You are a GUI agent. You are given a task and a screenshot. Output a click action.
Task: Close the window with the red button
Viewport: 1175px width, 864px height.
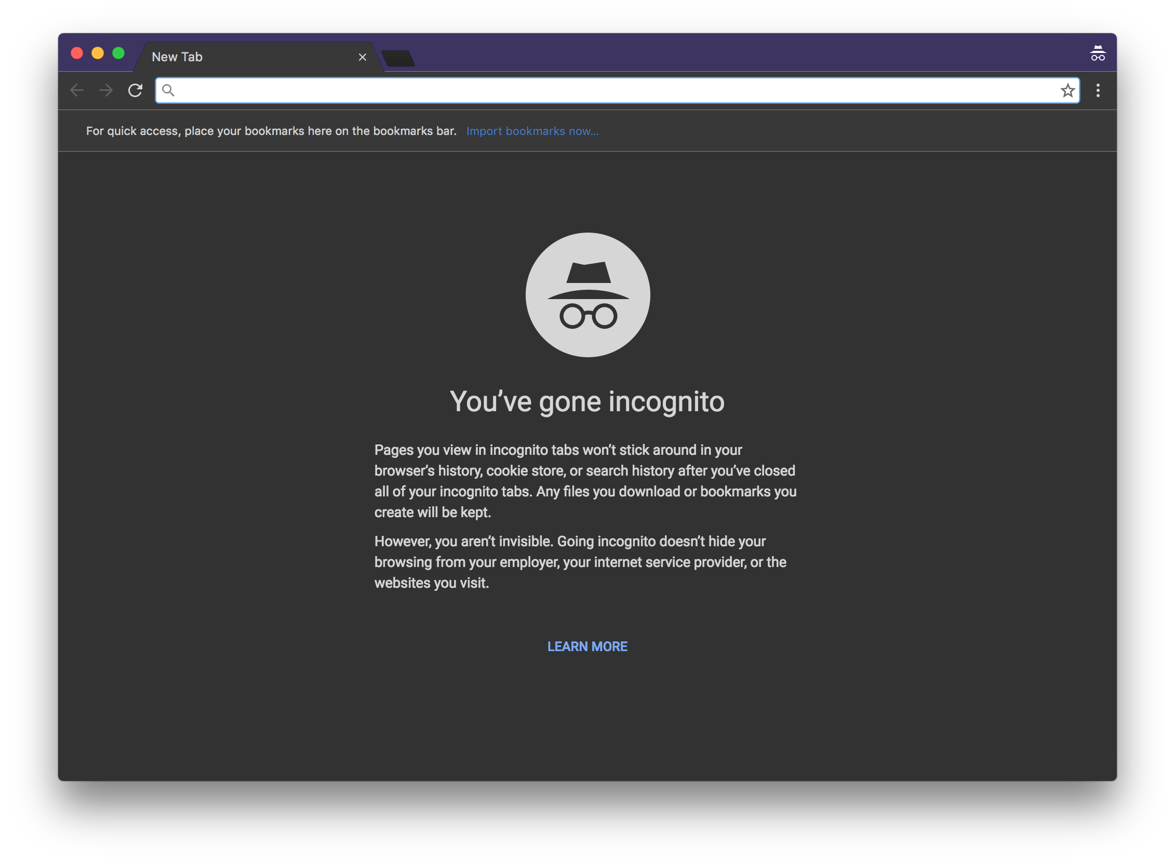(77, 53)
